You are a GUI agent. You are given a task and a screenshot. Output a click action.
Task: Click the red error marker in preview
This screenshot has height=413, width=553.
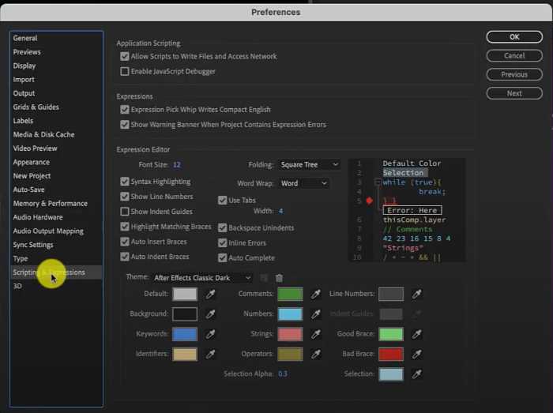click(369, 201)
